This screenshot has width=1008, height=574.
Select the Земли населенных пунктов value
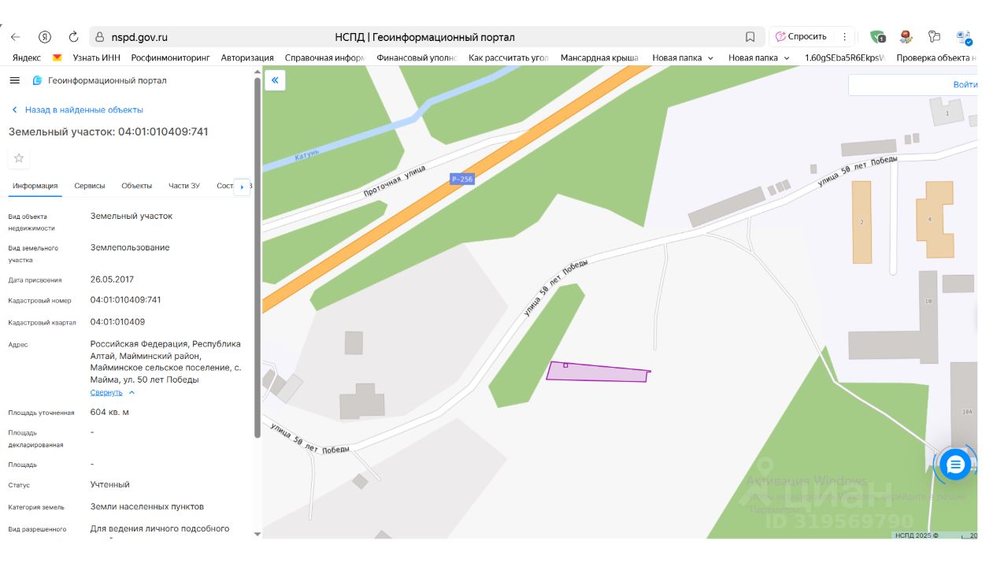[x=147, y=507]
